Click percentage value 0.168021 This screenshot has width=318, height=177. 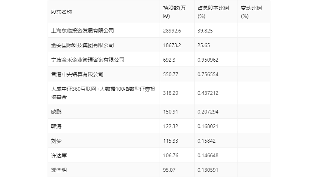(208, 126)
